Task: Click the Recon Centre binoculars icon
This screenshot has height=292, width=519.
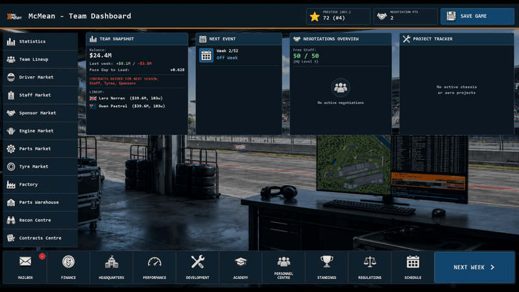Action: (11, 220)
